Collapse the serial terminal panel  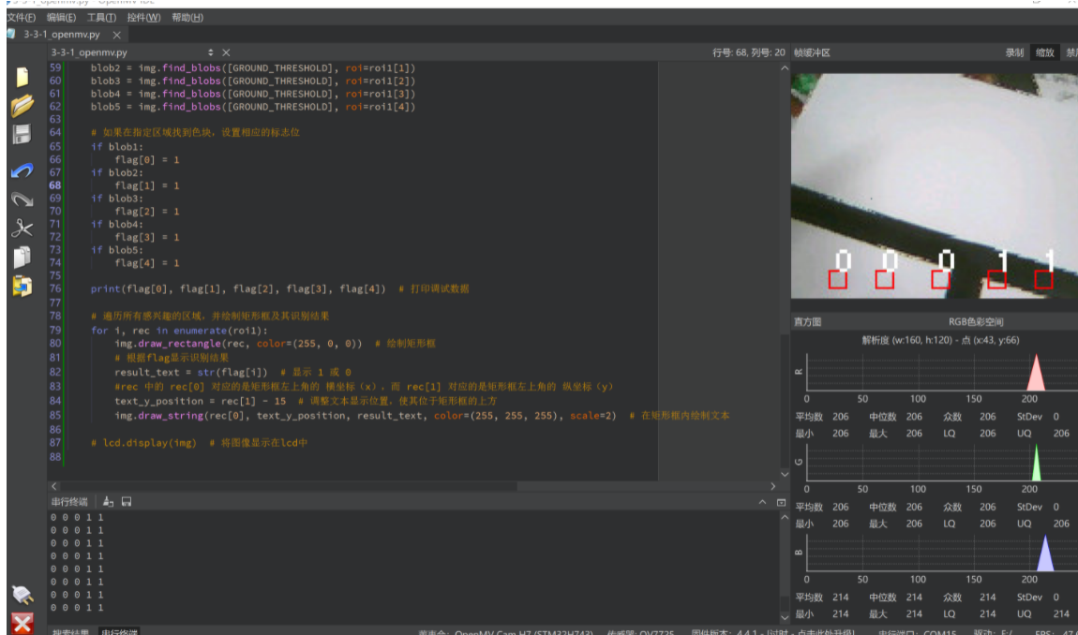point(761,500)
